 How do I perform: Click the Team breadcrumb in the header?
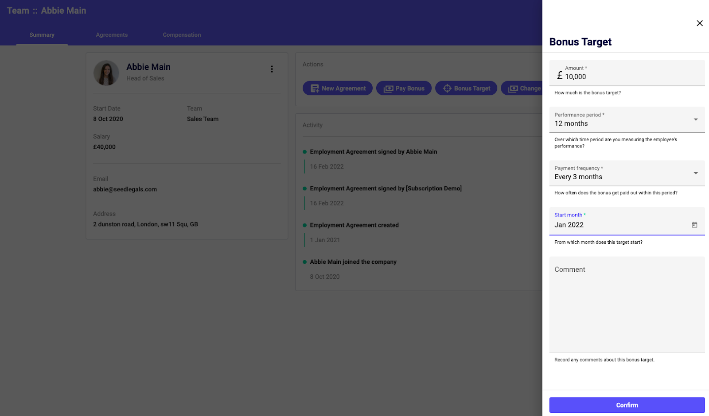(x=18, y=11)
